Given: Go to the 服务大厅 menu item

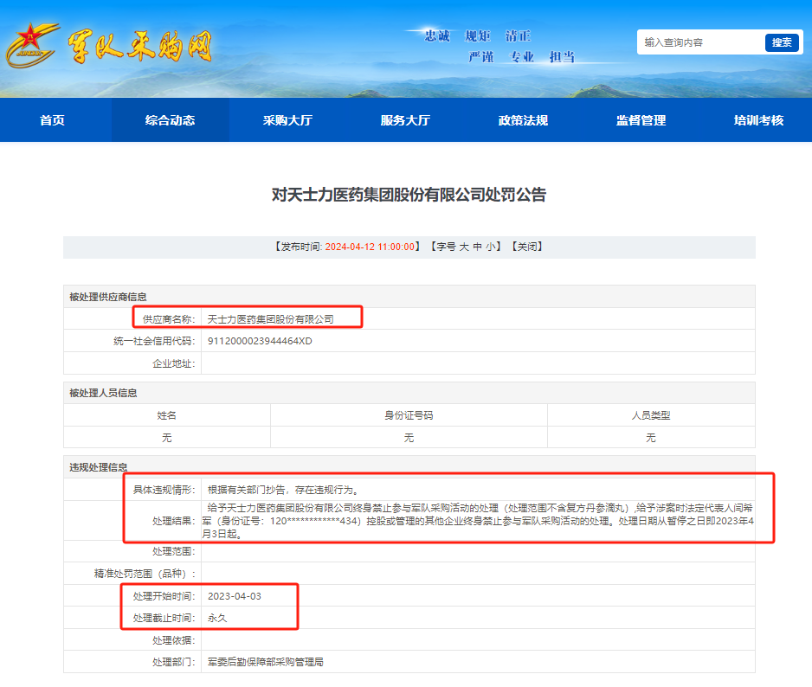Looking at the screenshot, I should (x=405, y=120).
